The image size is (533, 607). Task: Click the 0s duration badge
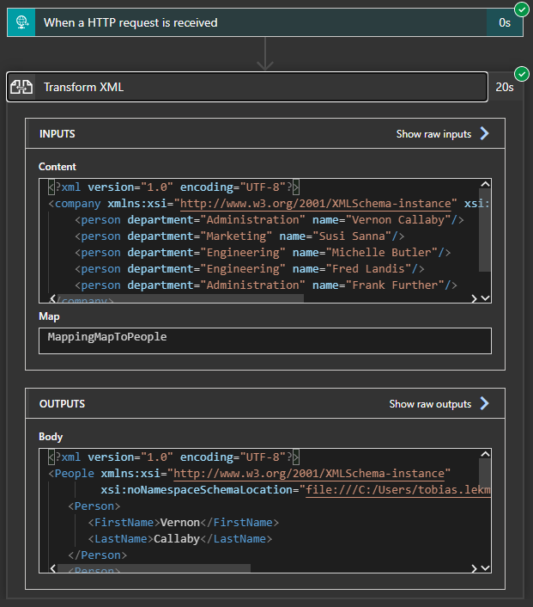505,22
